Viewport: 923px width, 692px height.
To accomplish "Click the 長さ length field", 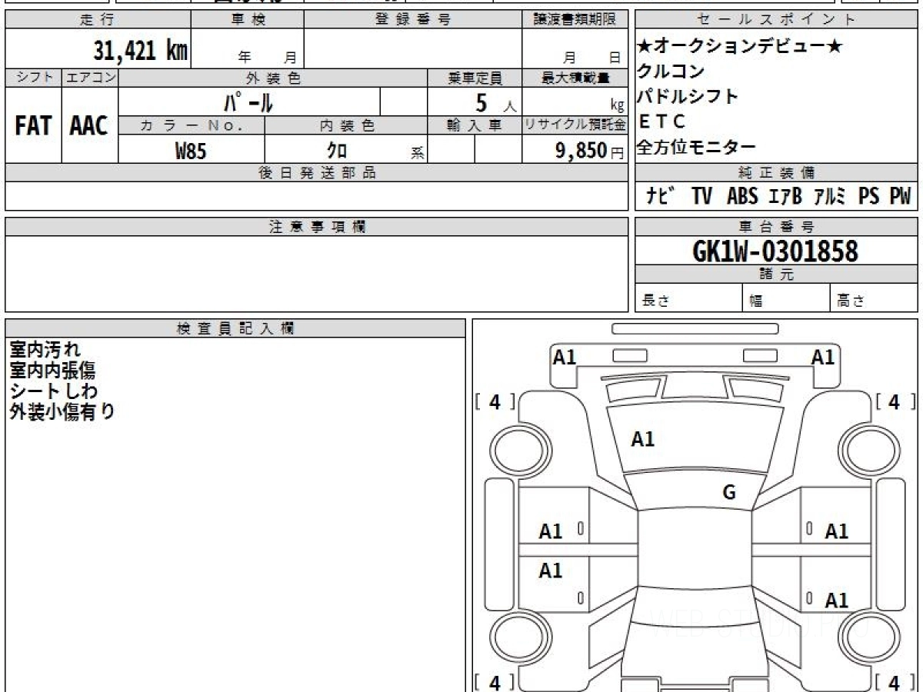I will [688, 298].
